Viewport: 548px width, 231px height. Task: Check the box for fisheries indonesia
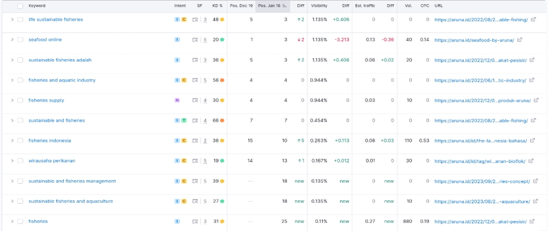click(x=20, y=141)
